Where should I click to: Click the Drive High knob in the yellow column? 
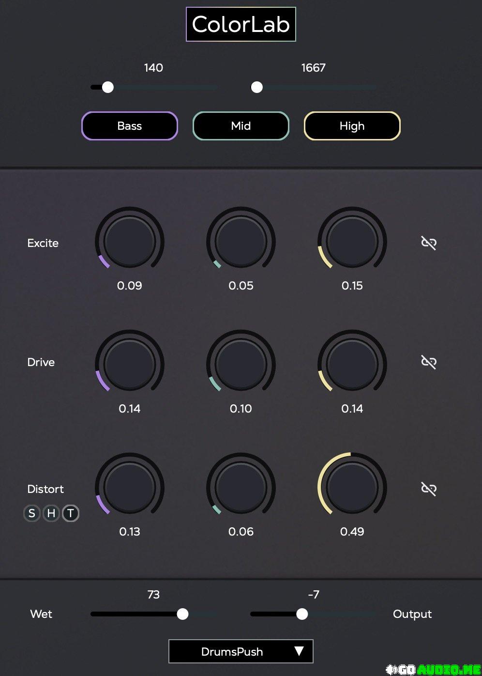tap(352, 364)
